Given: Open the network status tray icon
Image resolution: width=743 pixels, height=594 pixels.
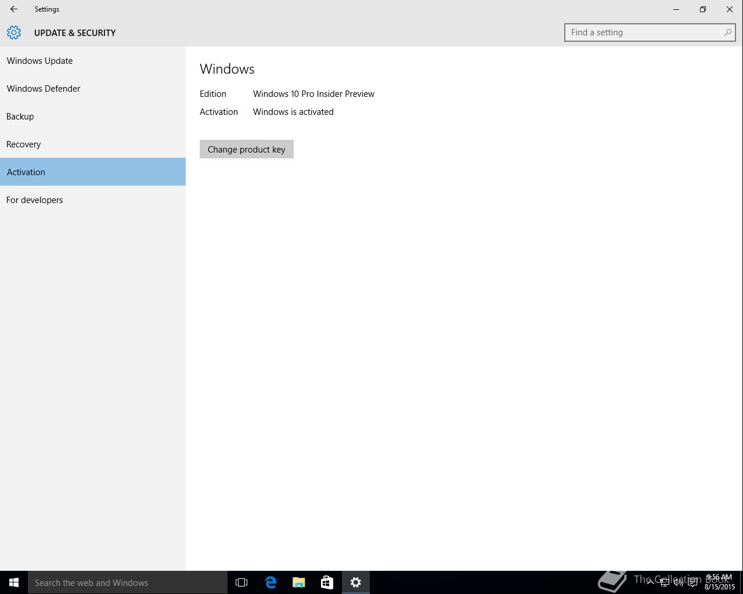Looking at the screenshot, I should click(665, 582).
